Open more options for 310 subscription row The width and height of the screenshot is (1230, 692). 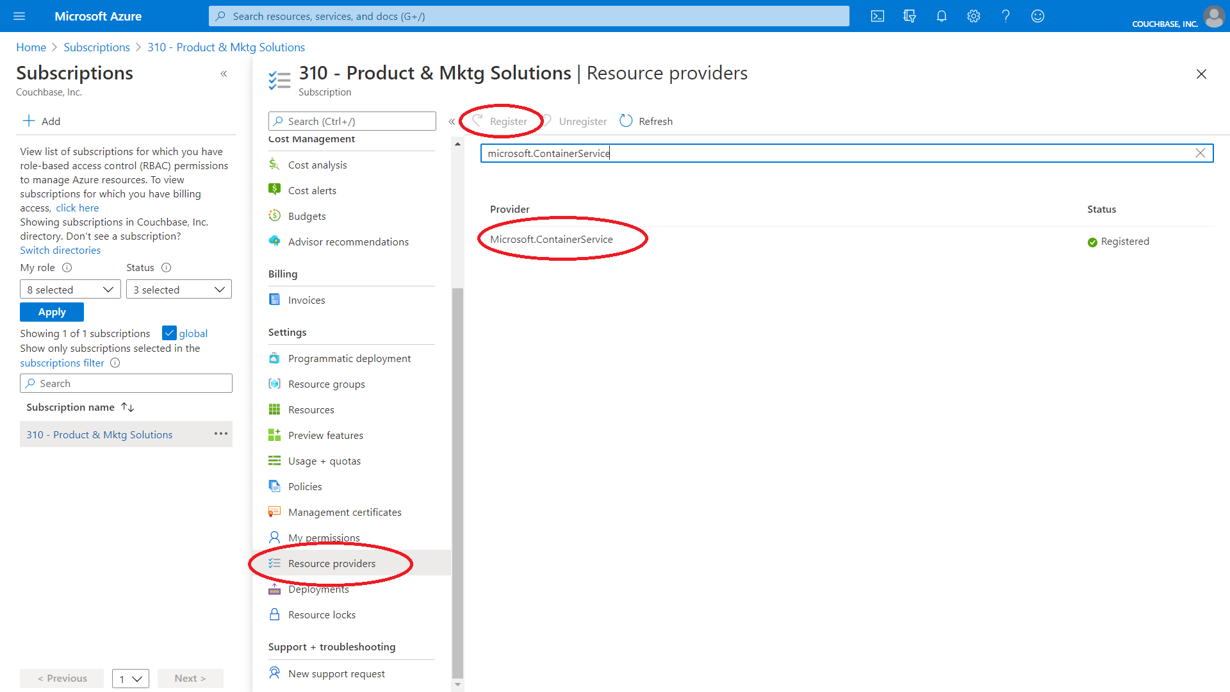click(220, 434)
